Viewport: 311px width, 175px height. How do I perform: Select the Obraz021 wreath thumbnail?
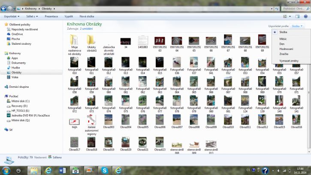tap(142, 144)
